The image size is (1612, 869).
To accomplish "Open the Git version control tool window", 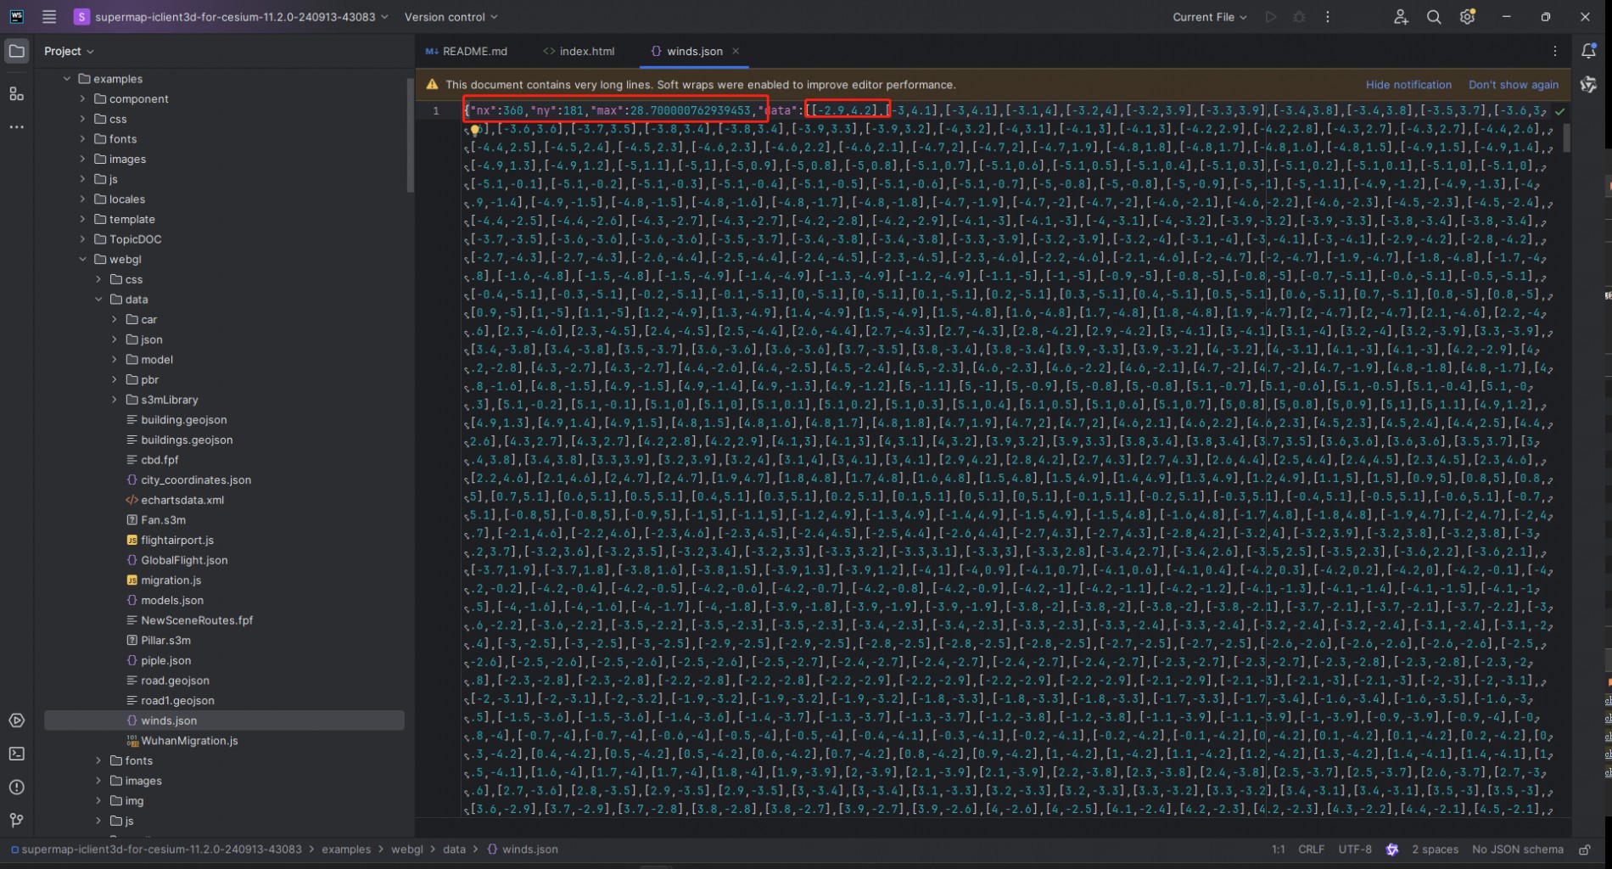I will [17, 820].
